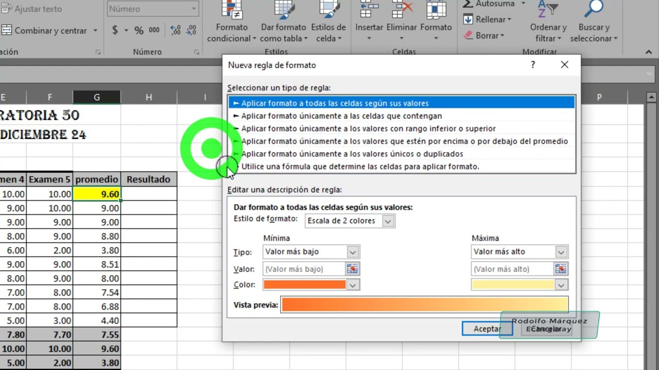Select column G header
659x370 pixels.
[x=97, y=97]
